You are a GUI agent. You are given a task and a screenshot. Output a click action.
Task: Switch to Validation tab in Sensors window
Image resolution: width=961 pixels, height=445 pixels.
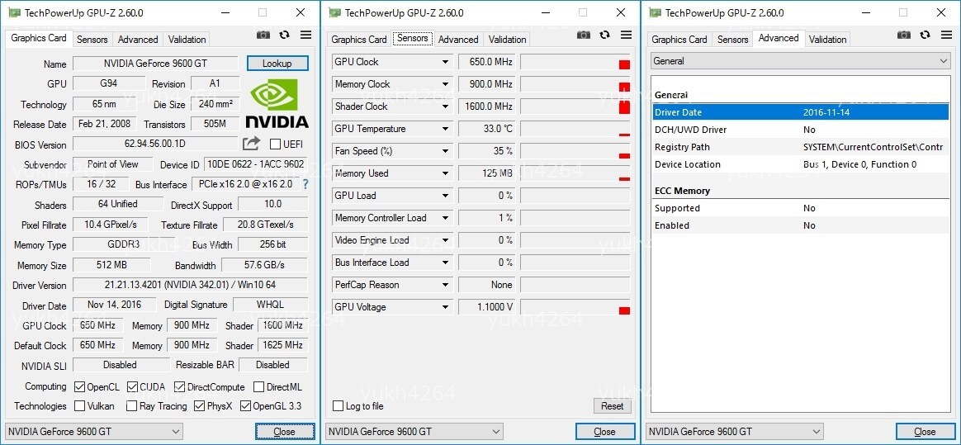[508, 40]
